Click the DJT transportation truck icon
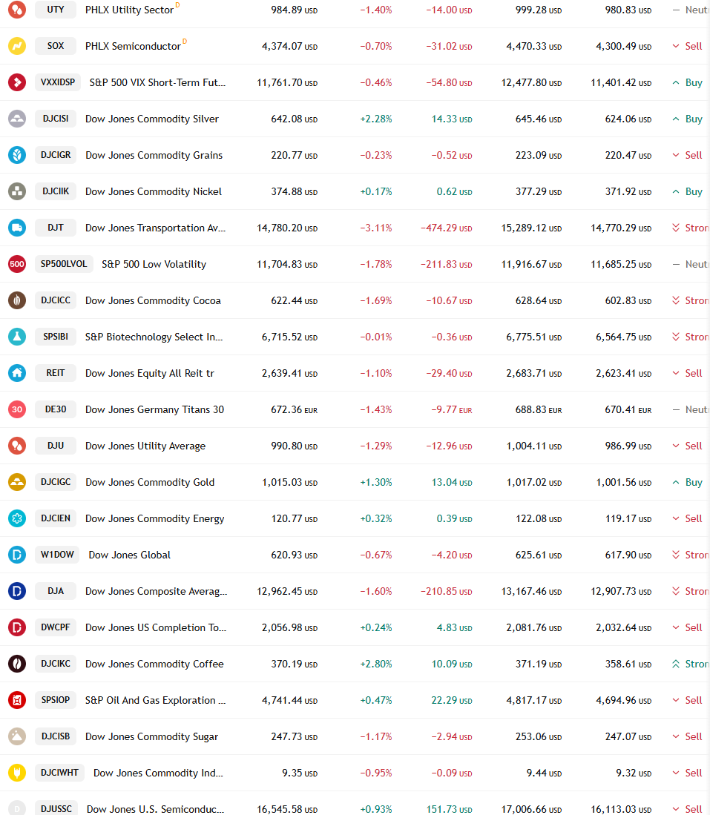The height and width of the screenshot is (815, 710). click(17, 228)
